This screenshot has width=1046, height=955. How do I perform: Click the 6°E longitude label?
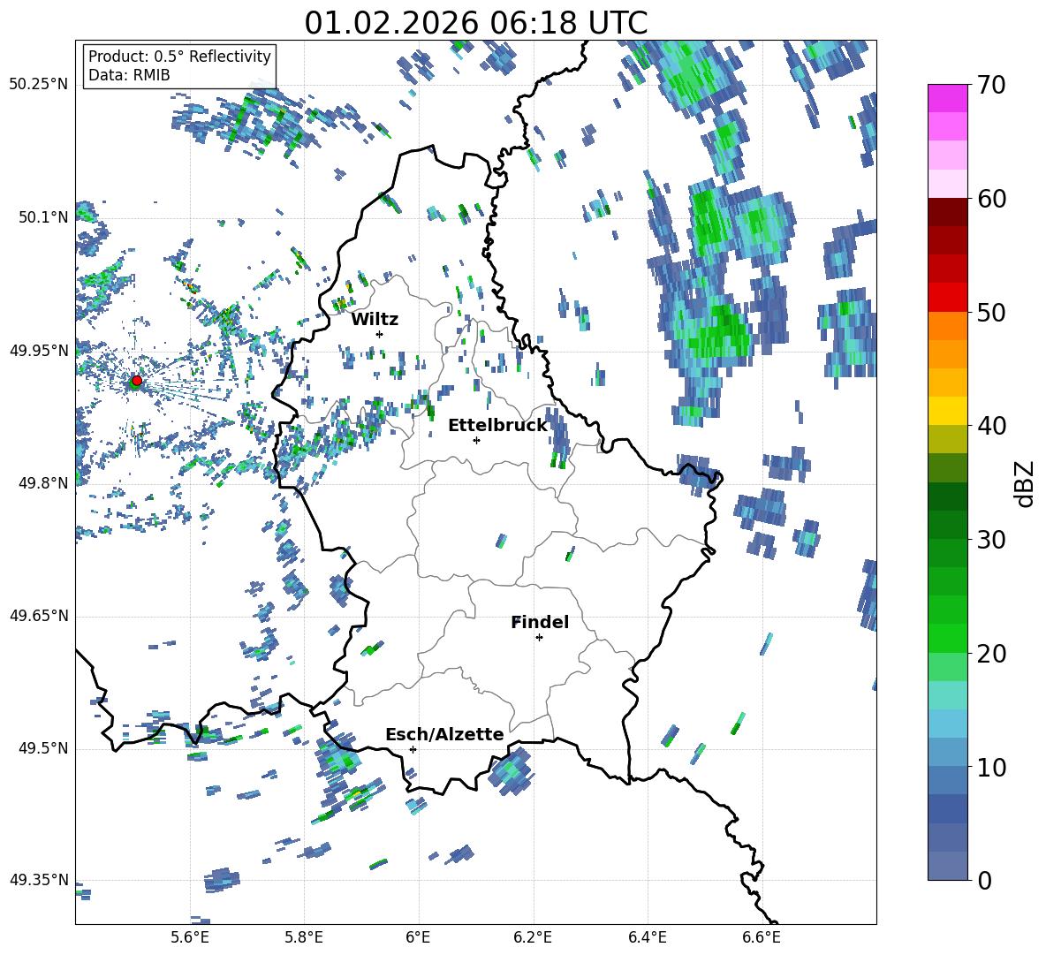tap(418, 937)
